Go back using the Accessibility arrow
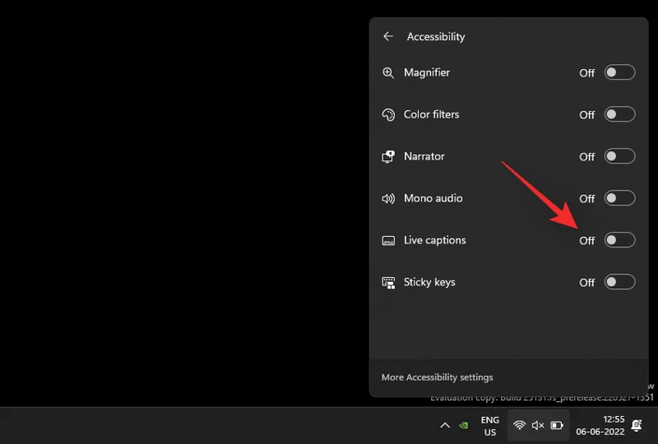 [x=388, y=36]
